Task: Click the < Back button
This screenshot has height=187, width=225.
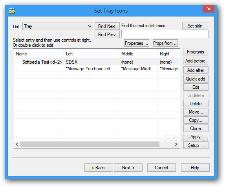Action: tap(99, 168)
